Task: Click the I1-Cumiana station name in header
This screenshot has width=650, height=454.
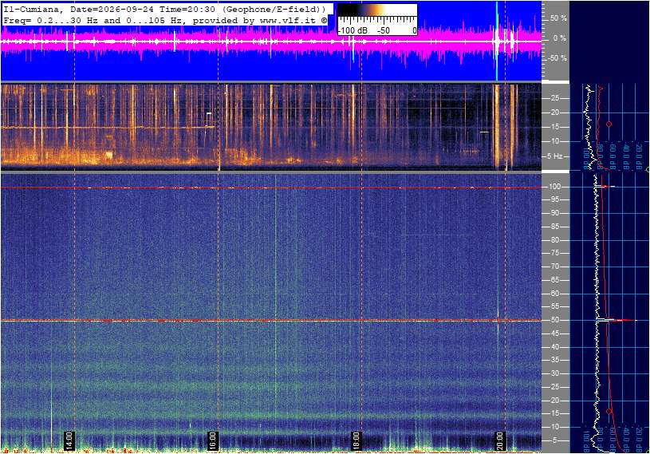Action: (x=32, y=9)
